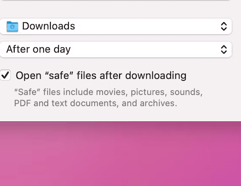Screen dimensions: 241x186
Task: Click the word downloading in the checkbox label
Action: [x=156, y=76]
